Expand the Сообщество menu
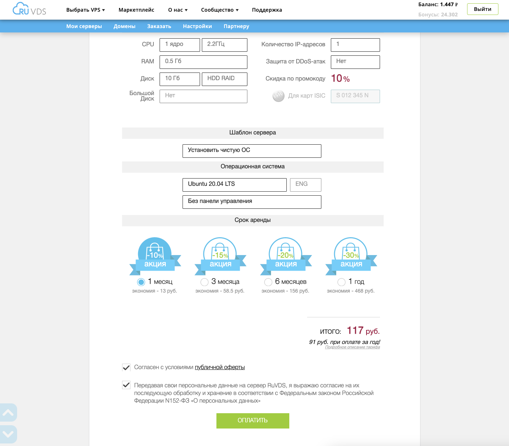The width and height of the screenshot is (509, 446). (220, 10)
